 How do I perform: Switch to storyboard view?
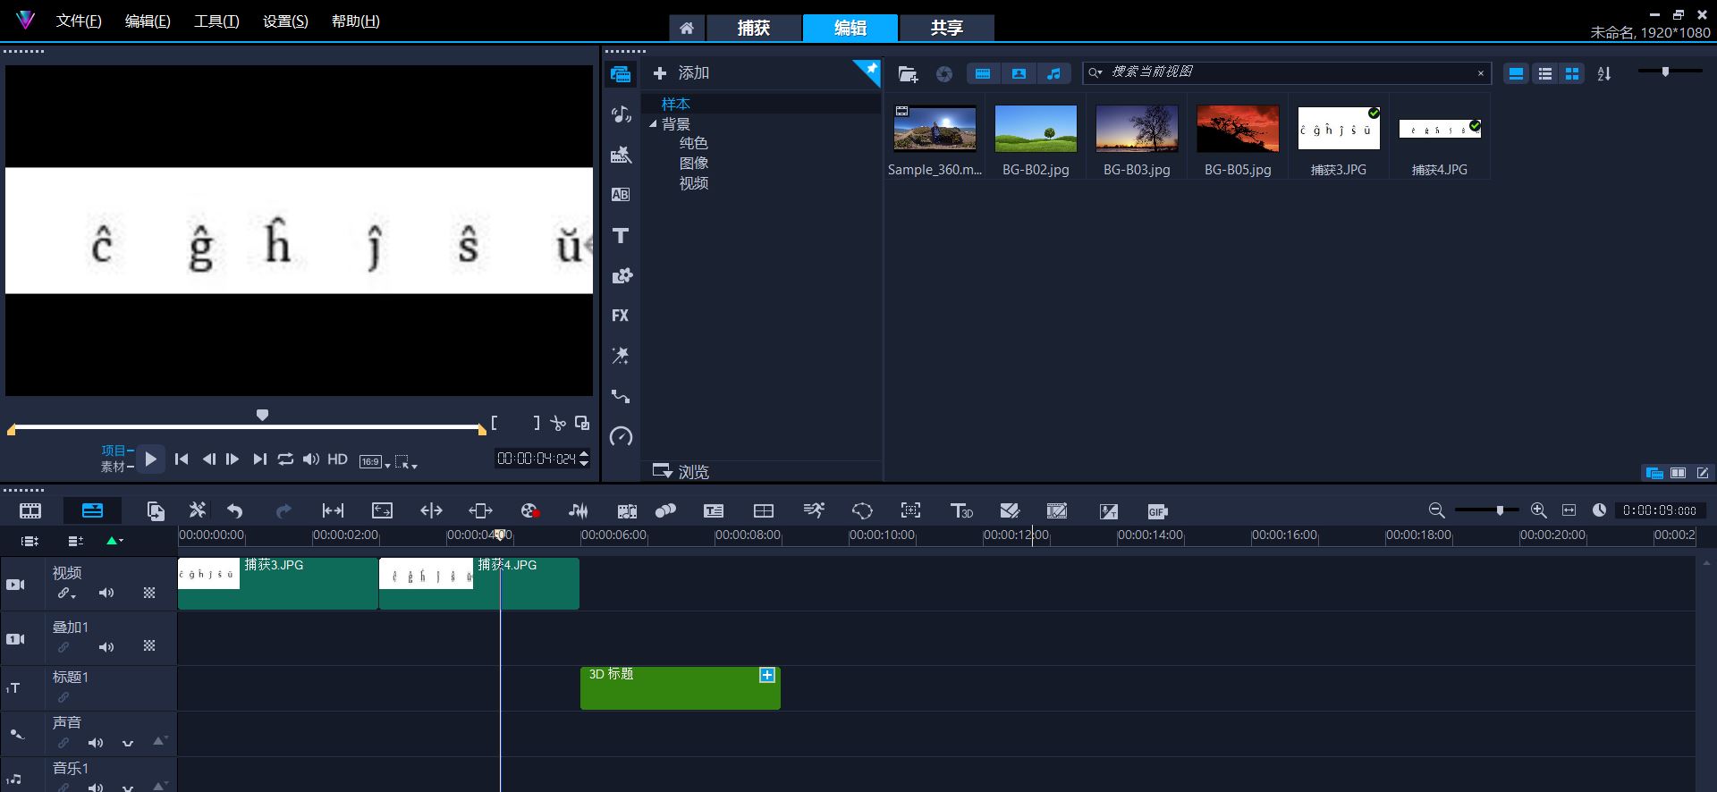coord(30,510)
